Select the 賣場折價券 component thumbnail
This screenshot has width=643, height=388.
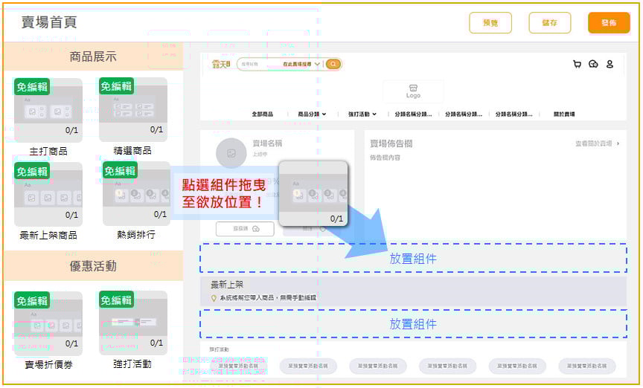point(48,323)
